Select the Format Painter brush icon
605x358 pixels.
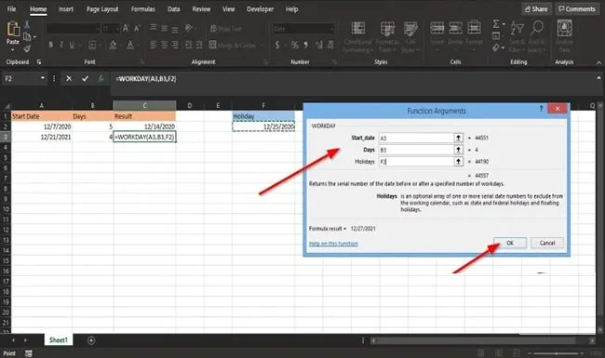tap(27, 48)
